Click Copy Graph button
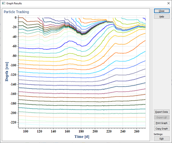The height and width of the screenshot is (143, 172). pyautogui.click(x=162, y=128)
